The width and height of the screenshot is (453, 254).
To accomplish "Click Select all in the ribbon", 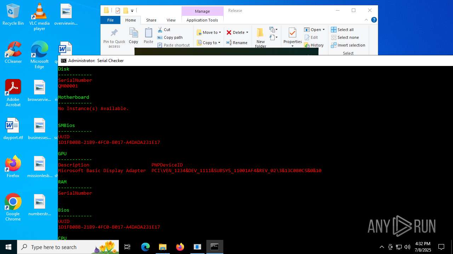I will click(x=342, y=30).
